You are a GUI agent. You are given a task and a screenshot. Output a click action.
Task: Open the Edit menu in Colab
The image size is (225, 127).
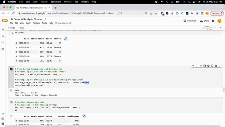(17, 23)
